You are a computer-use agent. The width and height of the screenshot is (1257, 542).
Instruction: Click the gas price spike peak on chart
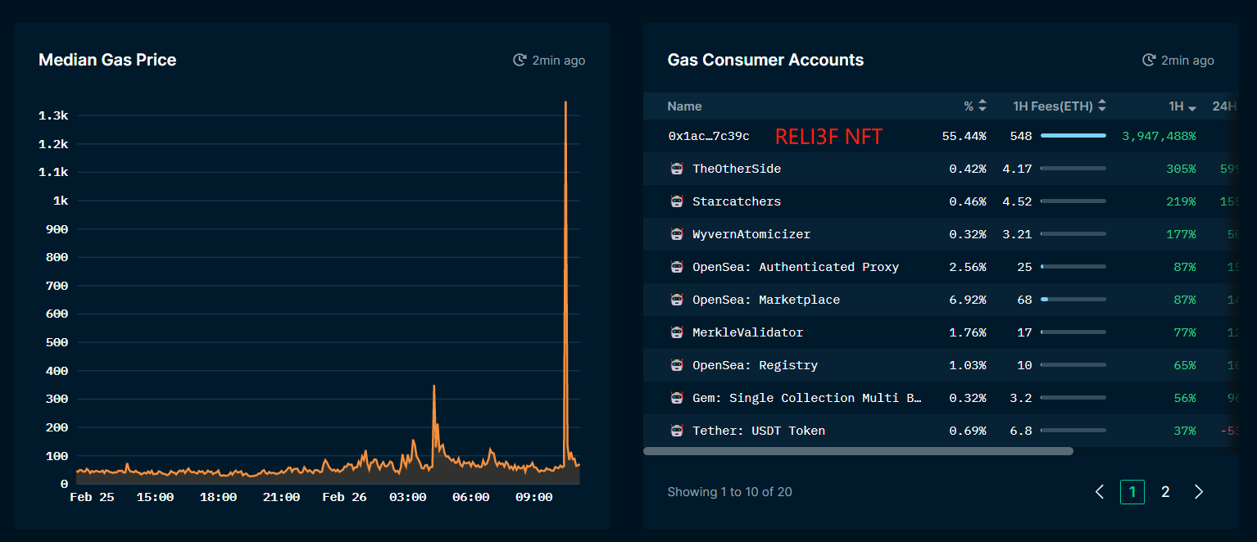point(565,103)
